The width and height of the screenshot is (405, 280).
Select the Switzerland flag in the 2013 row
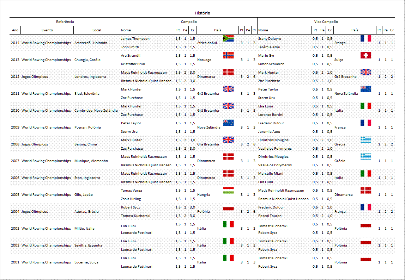tap(366, 55)
